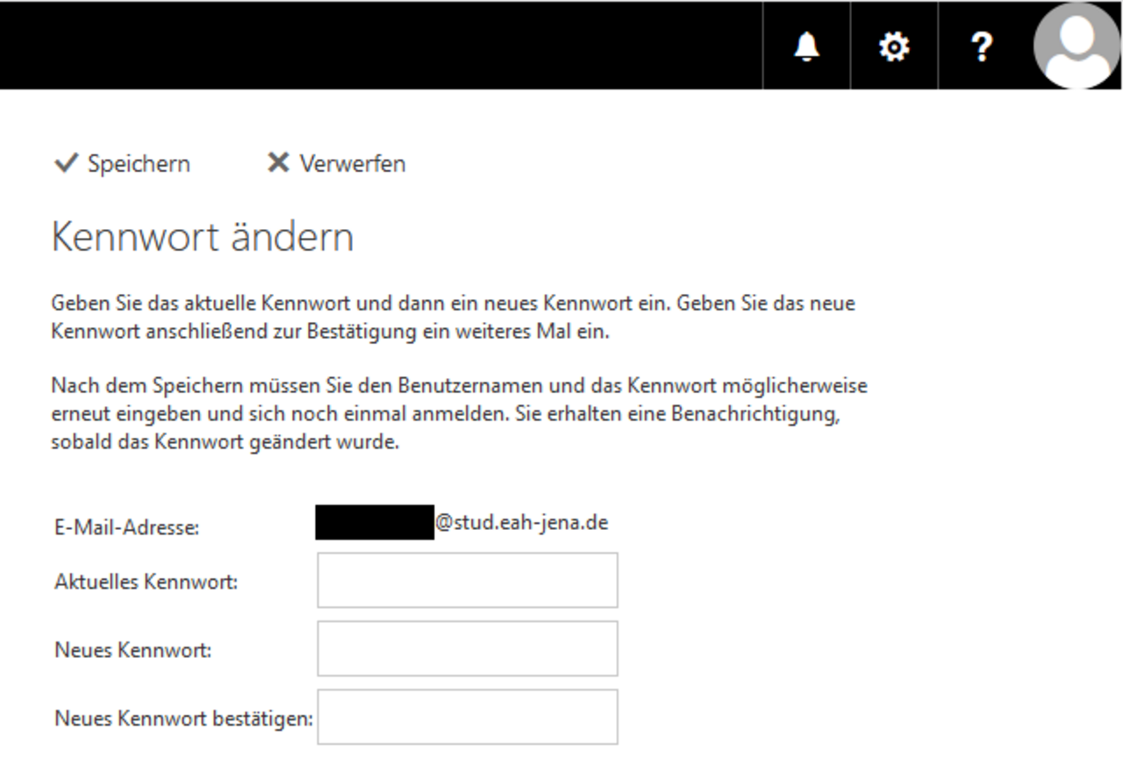Focus the Neues Kennwort bestätigen field
The width and height of the screenshot is (1123, 766).
pyautogui.click(x=468, y=717)
